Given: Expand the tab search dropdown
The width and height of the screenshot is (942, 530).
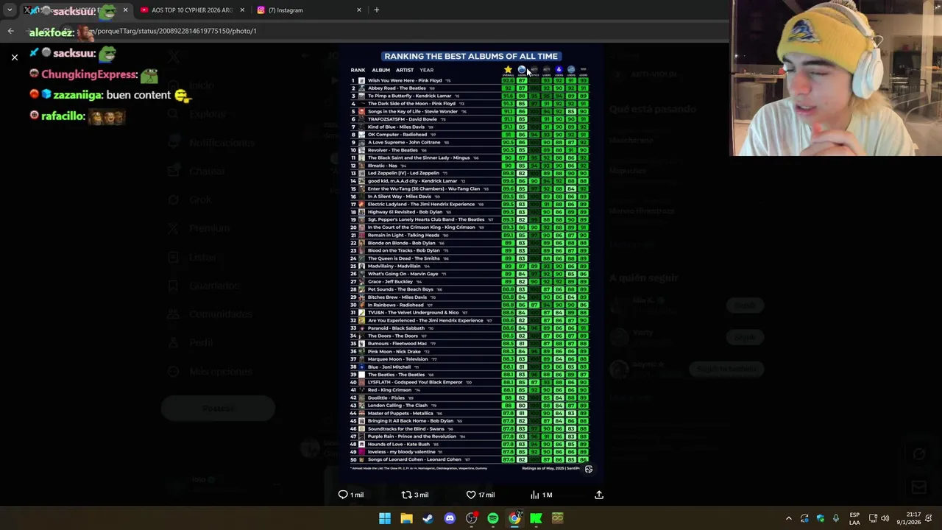Looking at the screenshot, I should [9, 10].
